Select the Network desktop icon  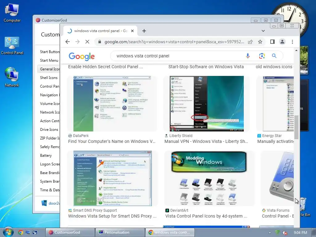coord(12,77)
